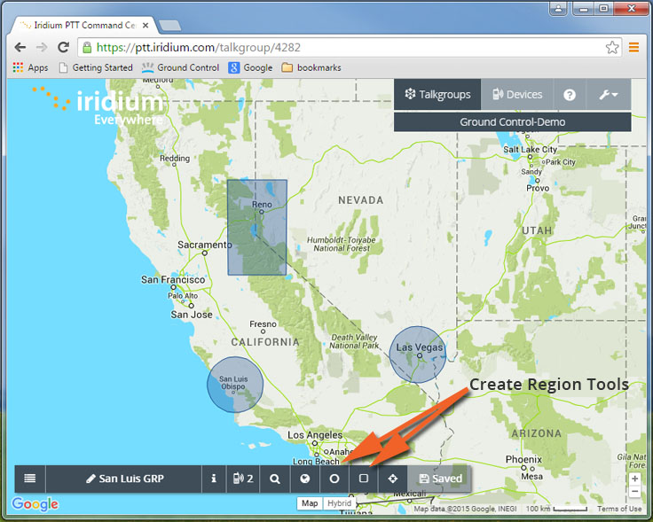Screen dimensions: 653x522
Task: Click the Chrome user profile icon
Action: [558, 8]
